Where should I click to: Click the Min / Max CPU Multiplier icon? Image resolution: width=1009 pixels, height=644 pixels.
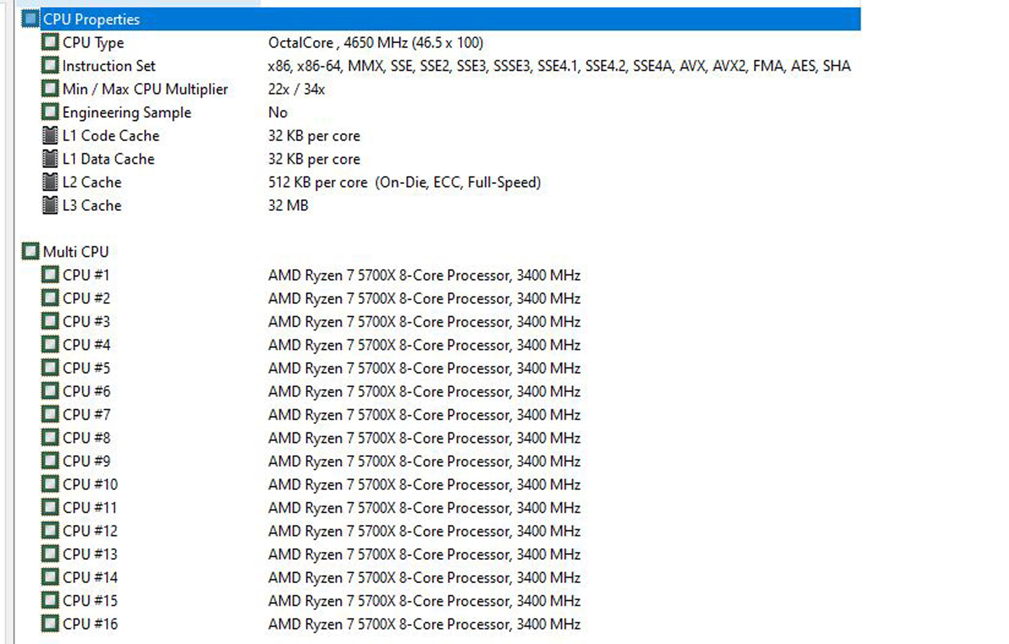(50, 89)
